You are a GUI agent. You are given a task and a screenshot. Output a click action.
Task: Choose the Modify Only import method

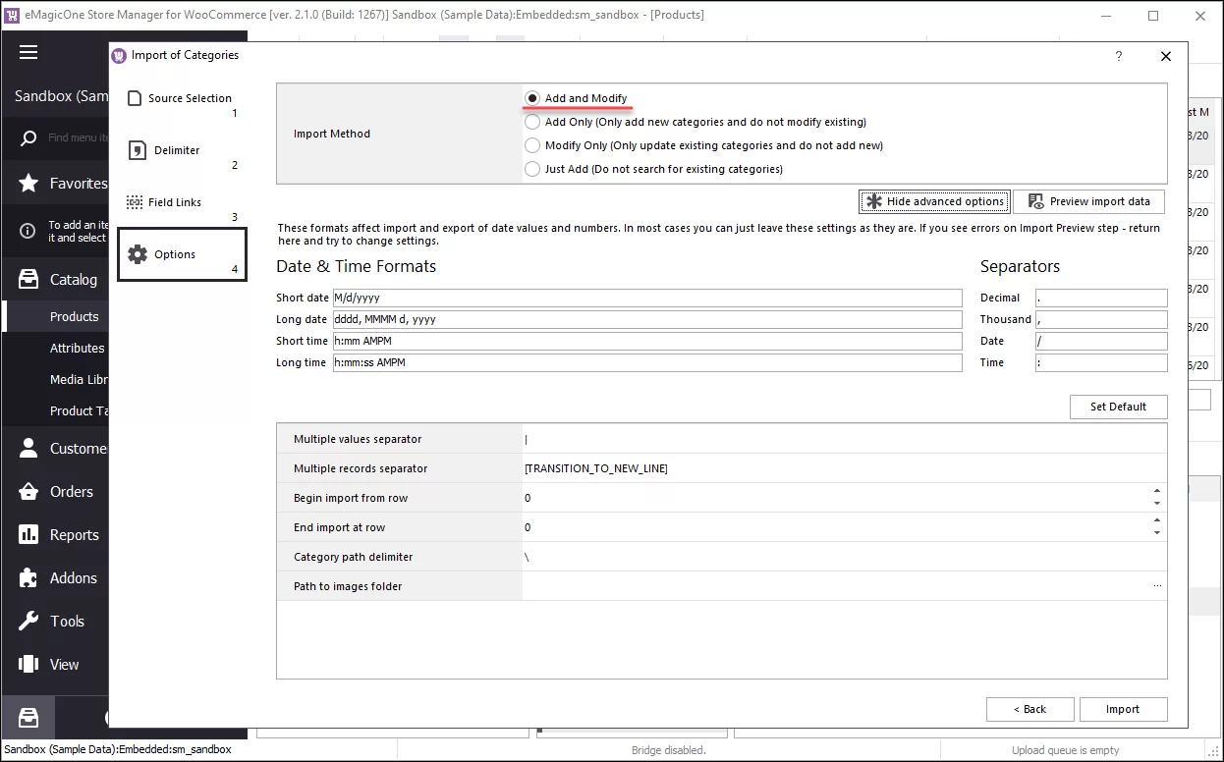[x=531, y=145]
